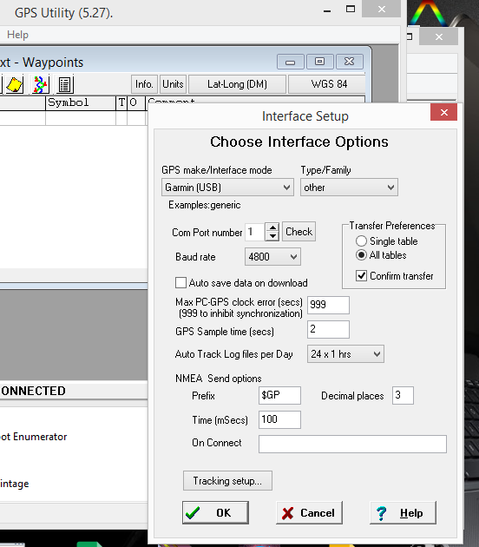479x547 pixels.
Task: Minimize the Waypoints child window
Action: pyautogui.click(x=291, y=62)
